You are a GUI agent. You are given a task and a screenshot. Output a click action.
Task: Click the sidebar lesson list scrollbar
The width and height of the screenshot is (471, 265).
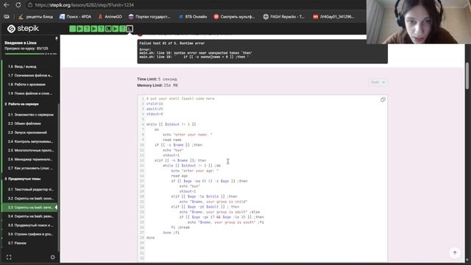coord(58,177)
